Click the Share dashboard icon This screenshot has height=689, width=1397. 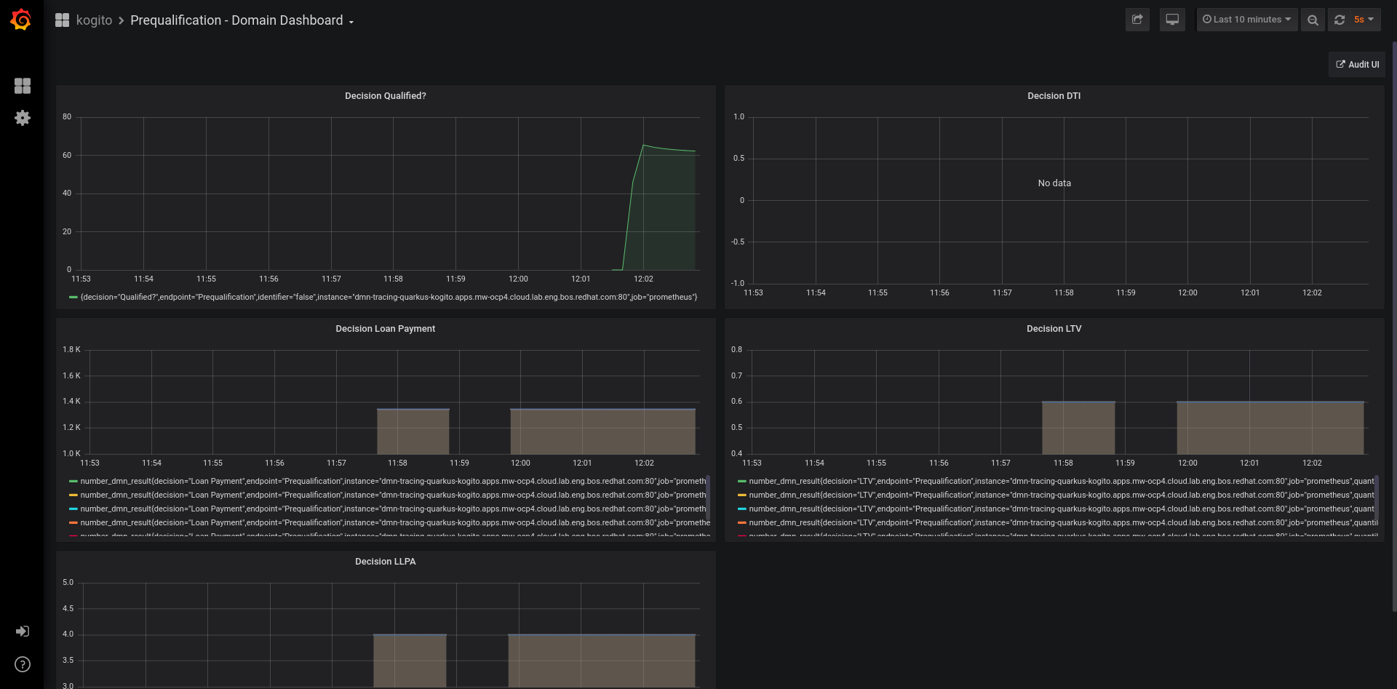1137,20
